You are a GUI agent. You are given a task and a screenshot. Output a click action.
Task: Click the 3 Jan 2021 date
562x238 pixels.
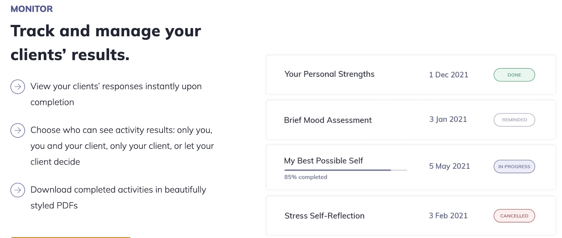pyautogui.click(x=448, y=119)
